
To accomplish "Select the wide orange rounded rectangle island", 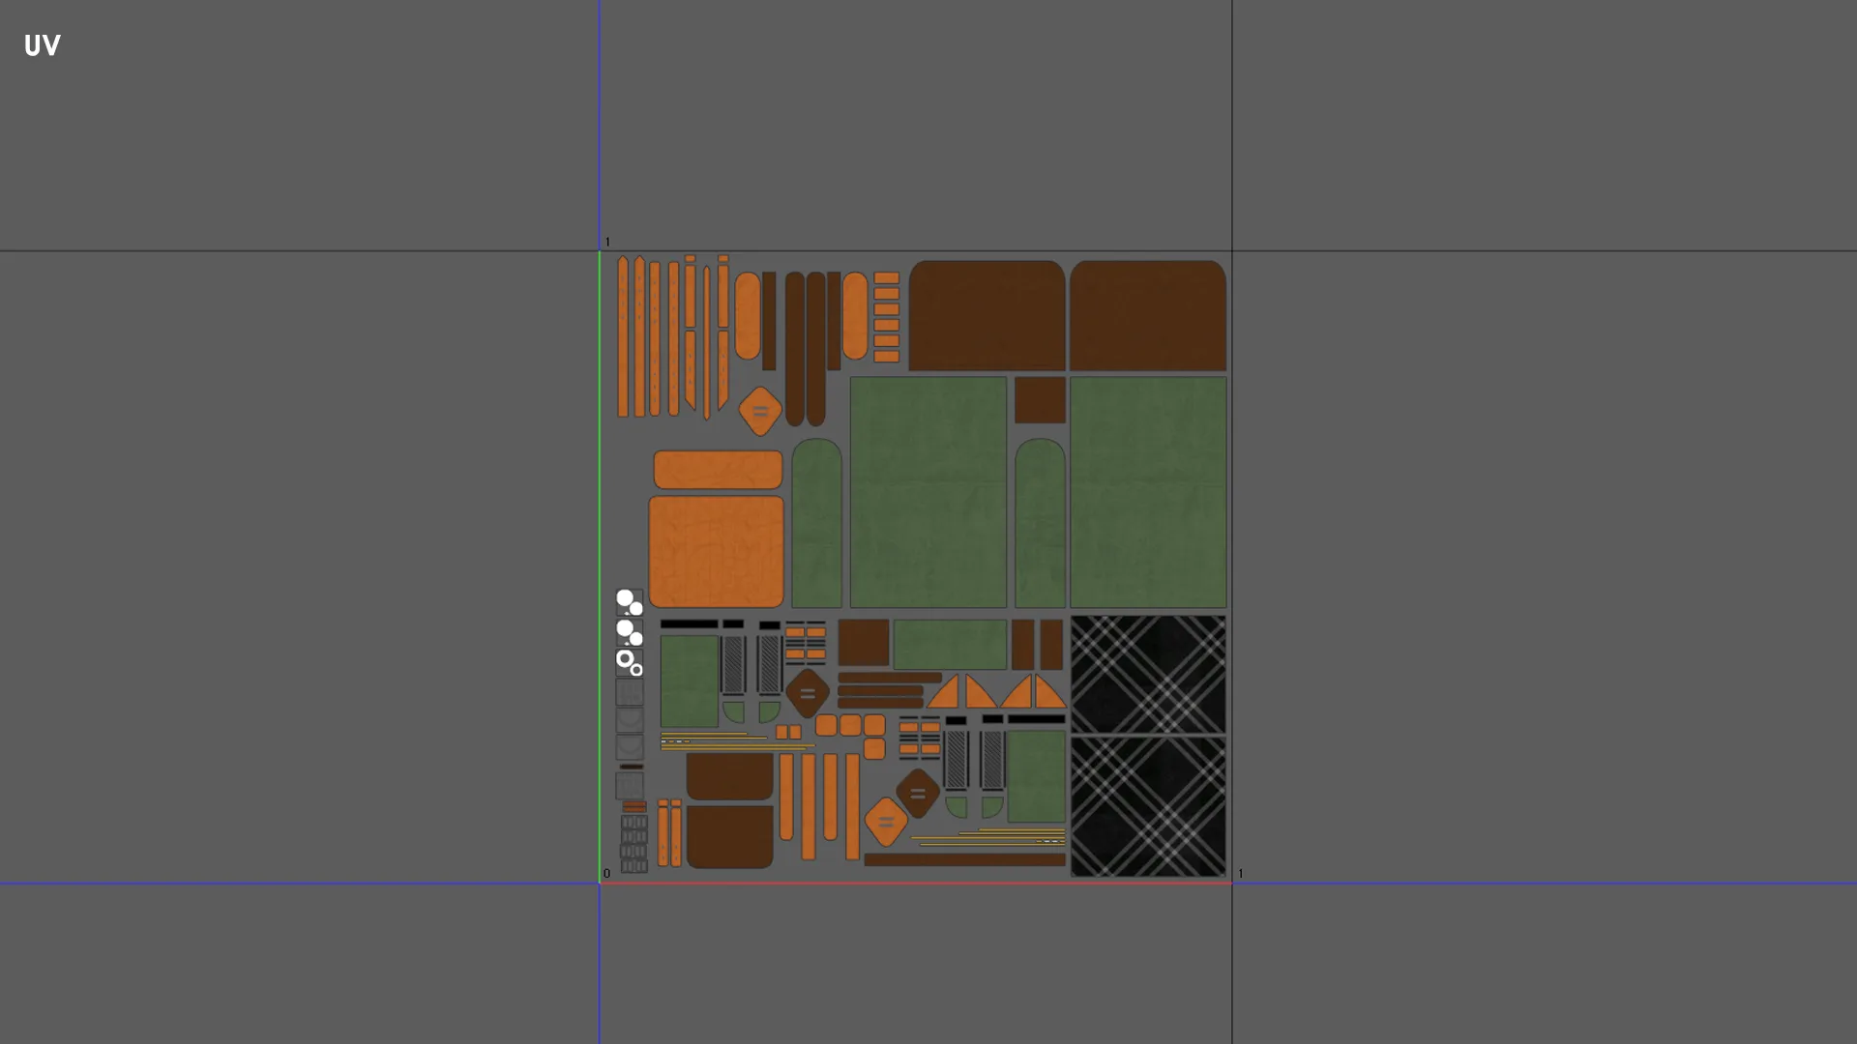I will pos(718,470).
